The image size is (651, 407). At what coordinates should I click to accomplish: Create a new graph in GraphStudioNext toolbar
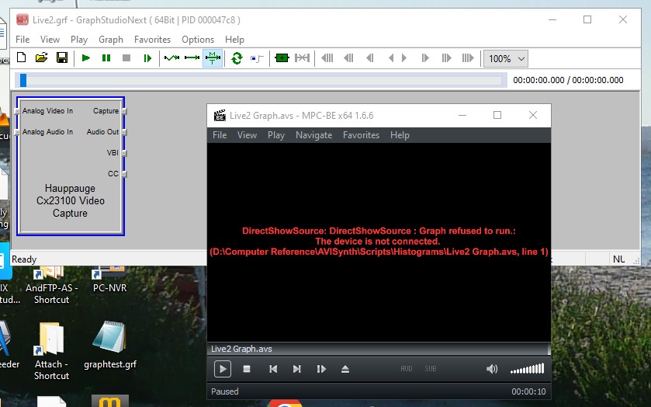point(22,57)
